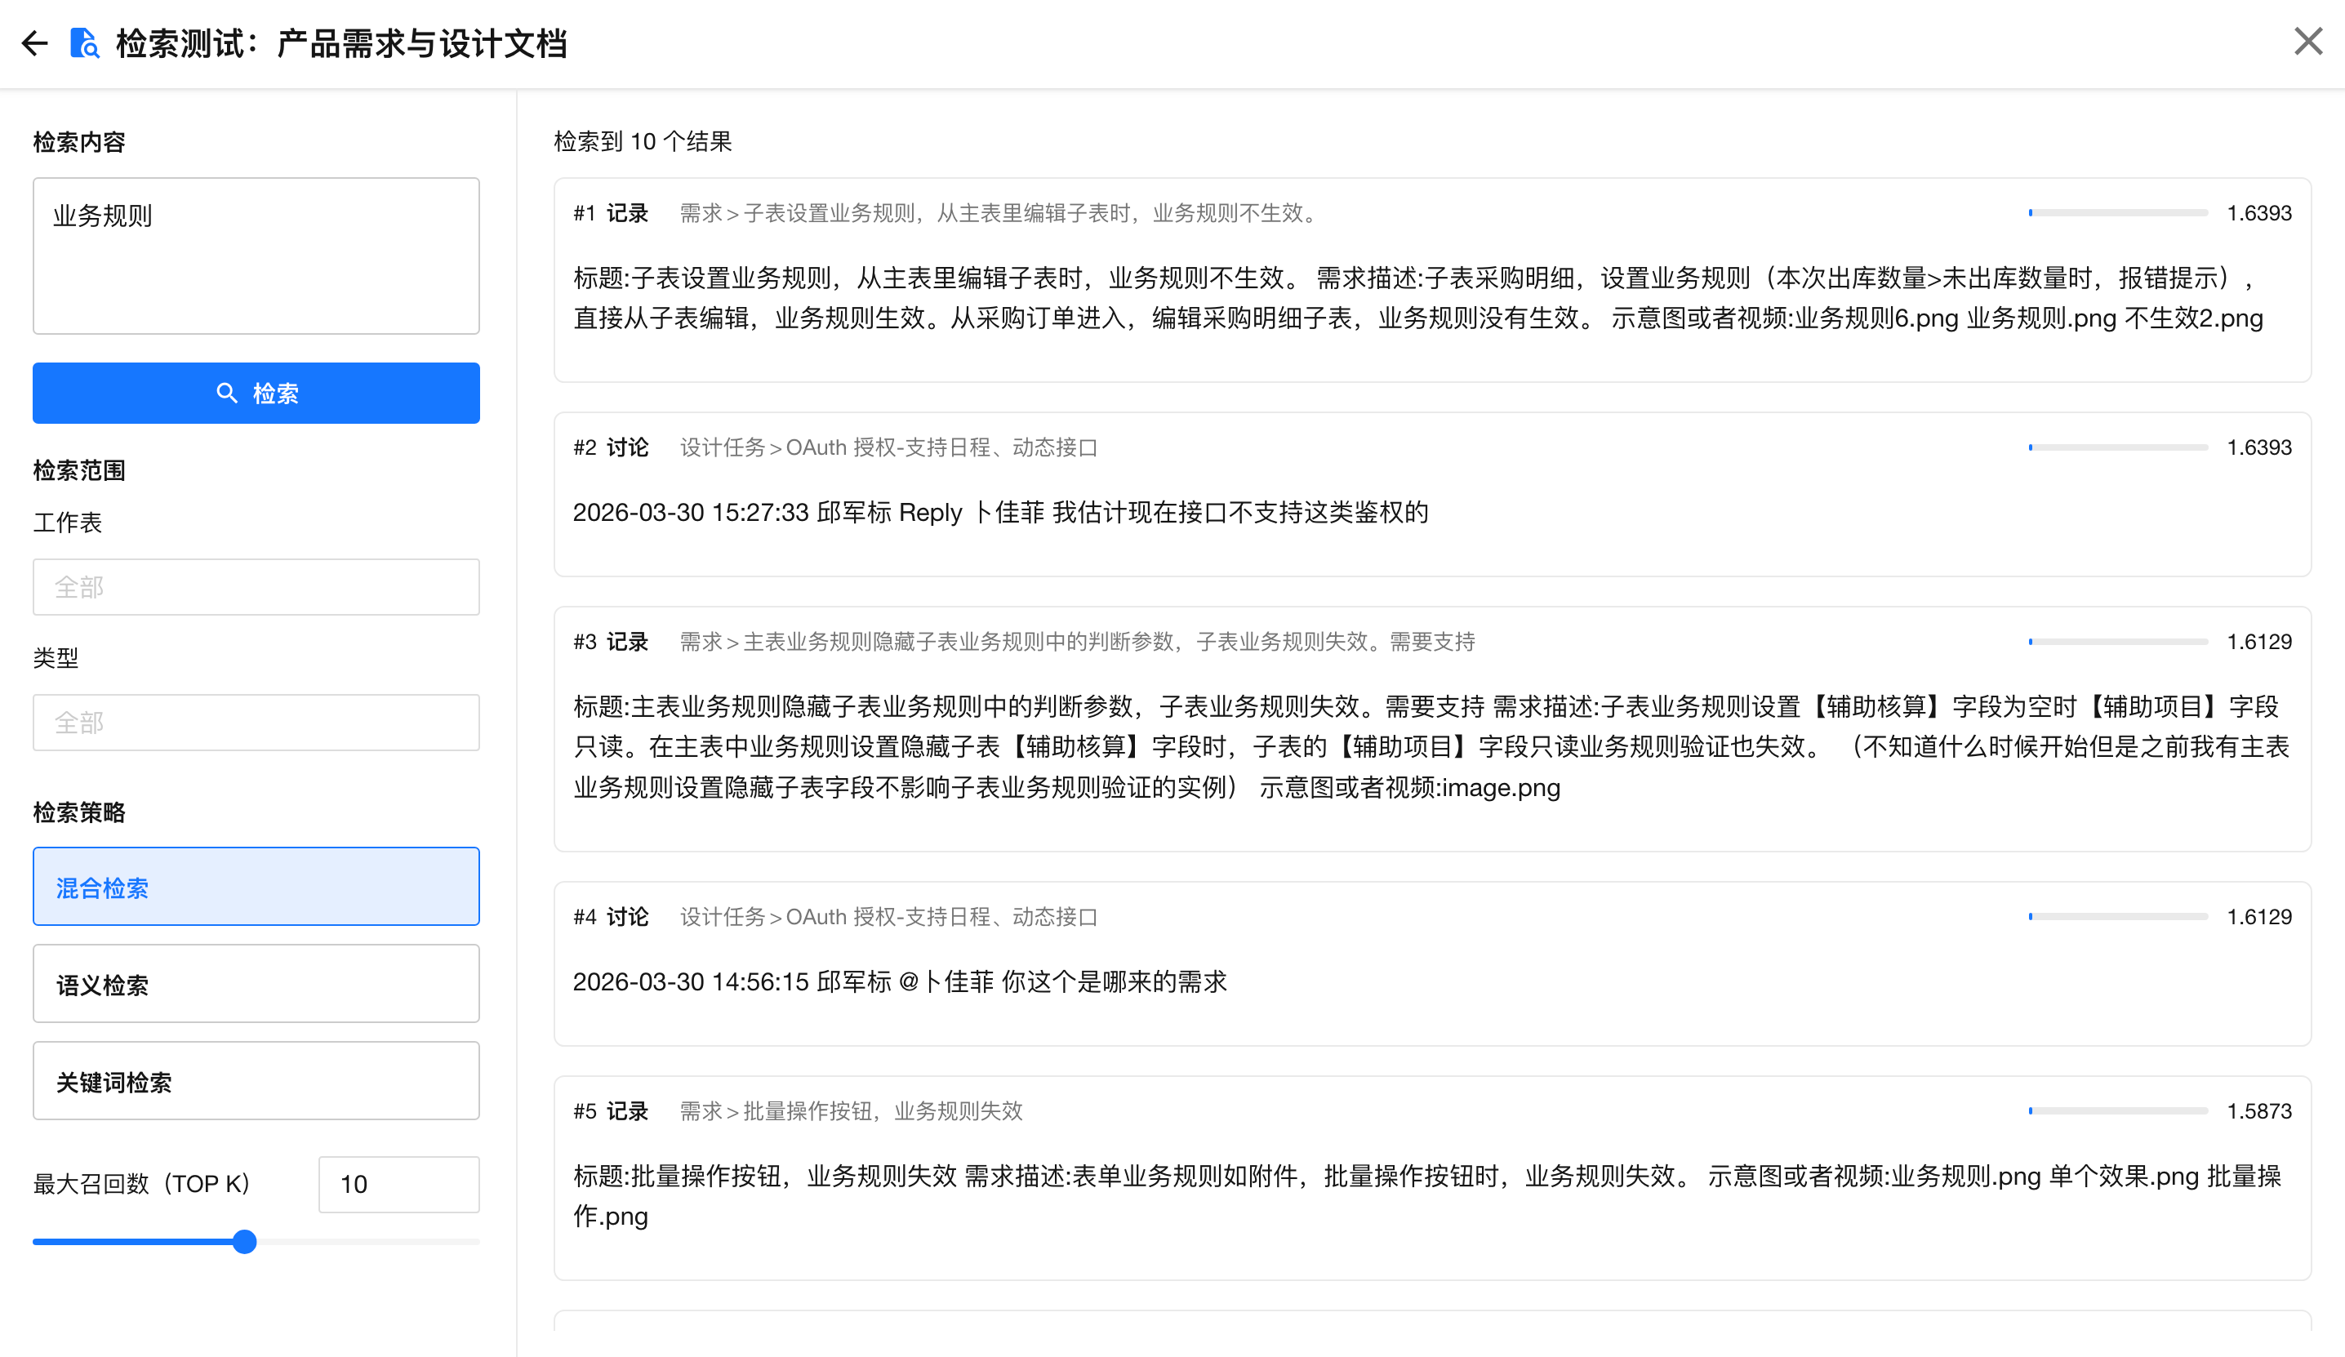Viewport: 2345px width, 1357px height.
Task: Click result #4 discussion card text
Action: [900, 982]
